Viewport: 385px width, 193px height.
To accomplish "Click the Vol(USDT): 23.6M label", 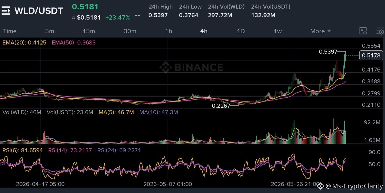I will [70, 112].
